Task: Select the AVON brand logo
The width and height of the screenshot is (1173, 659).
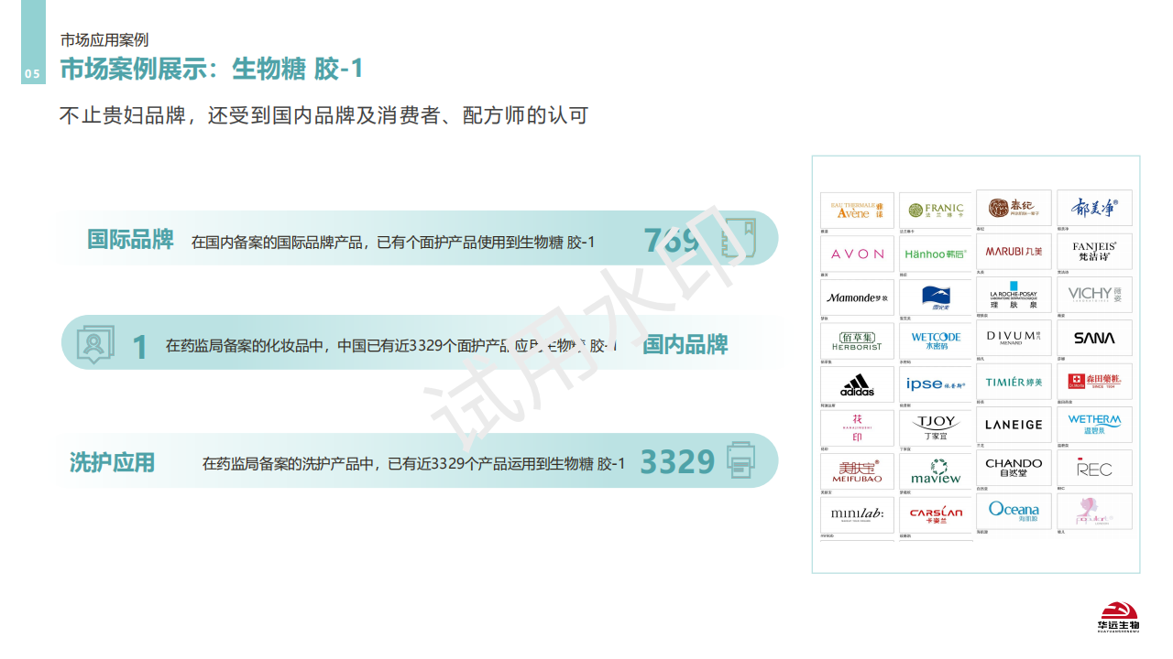Action: point(857,254)
